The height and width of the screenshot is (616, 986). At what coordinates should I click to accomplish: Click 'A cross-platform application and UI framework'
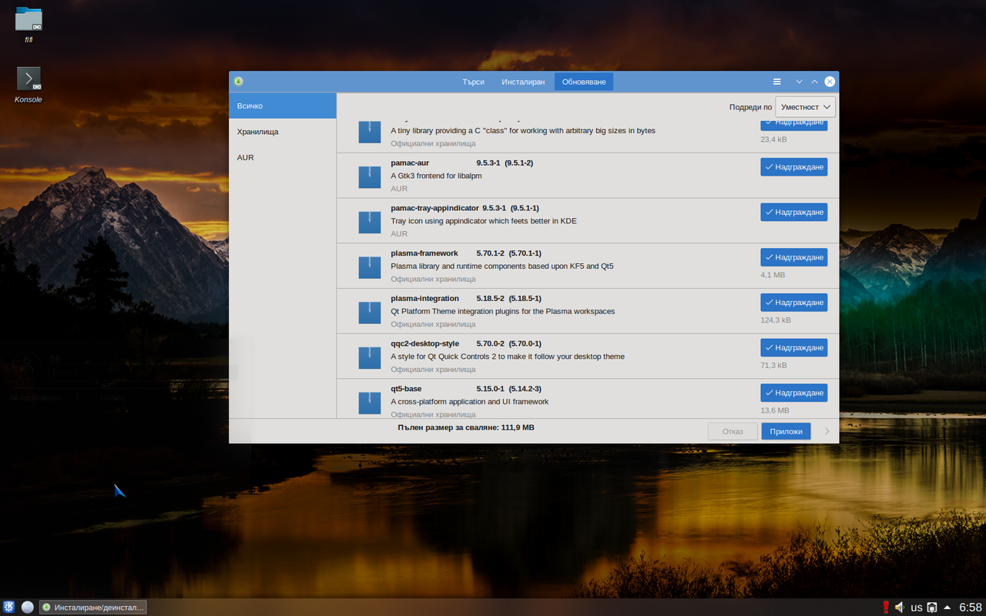point(469,402)
